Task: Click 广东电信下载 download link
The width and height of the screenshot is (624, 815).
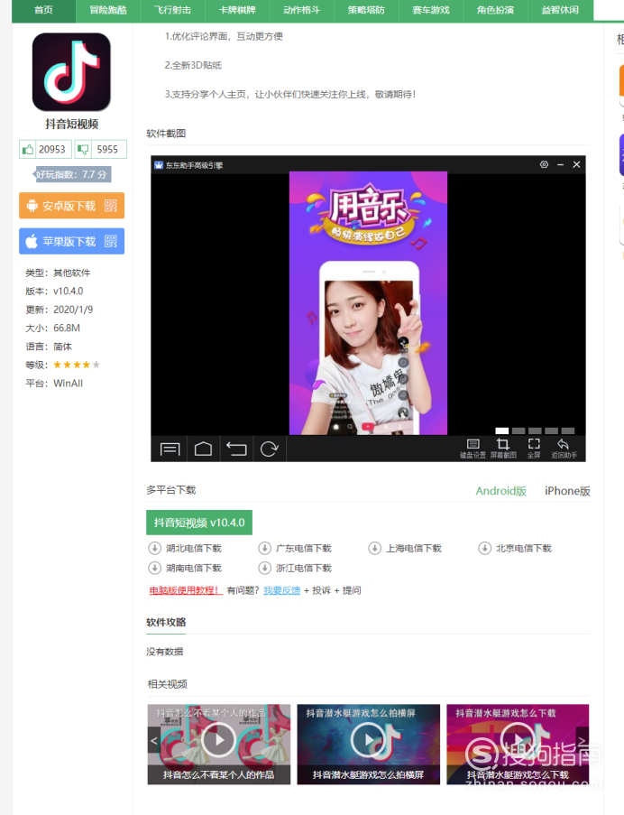Action: (x=304, y=549)
